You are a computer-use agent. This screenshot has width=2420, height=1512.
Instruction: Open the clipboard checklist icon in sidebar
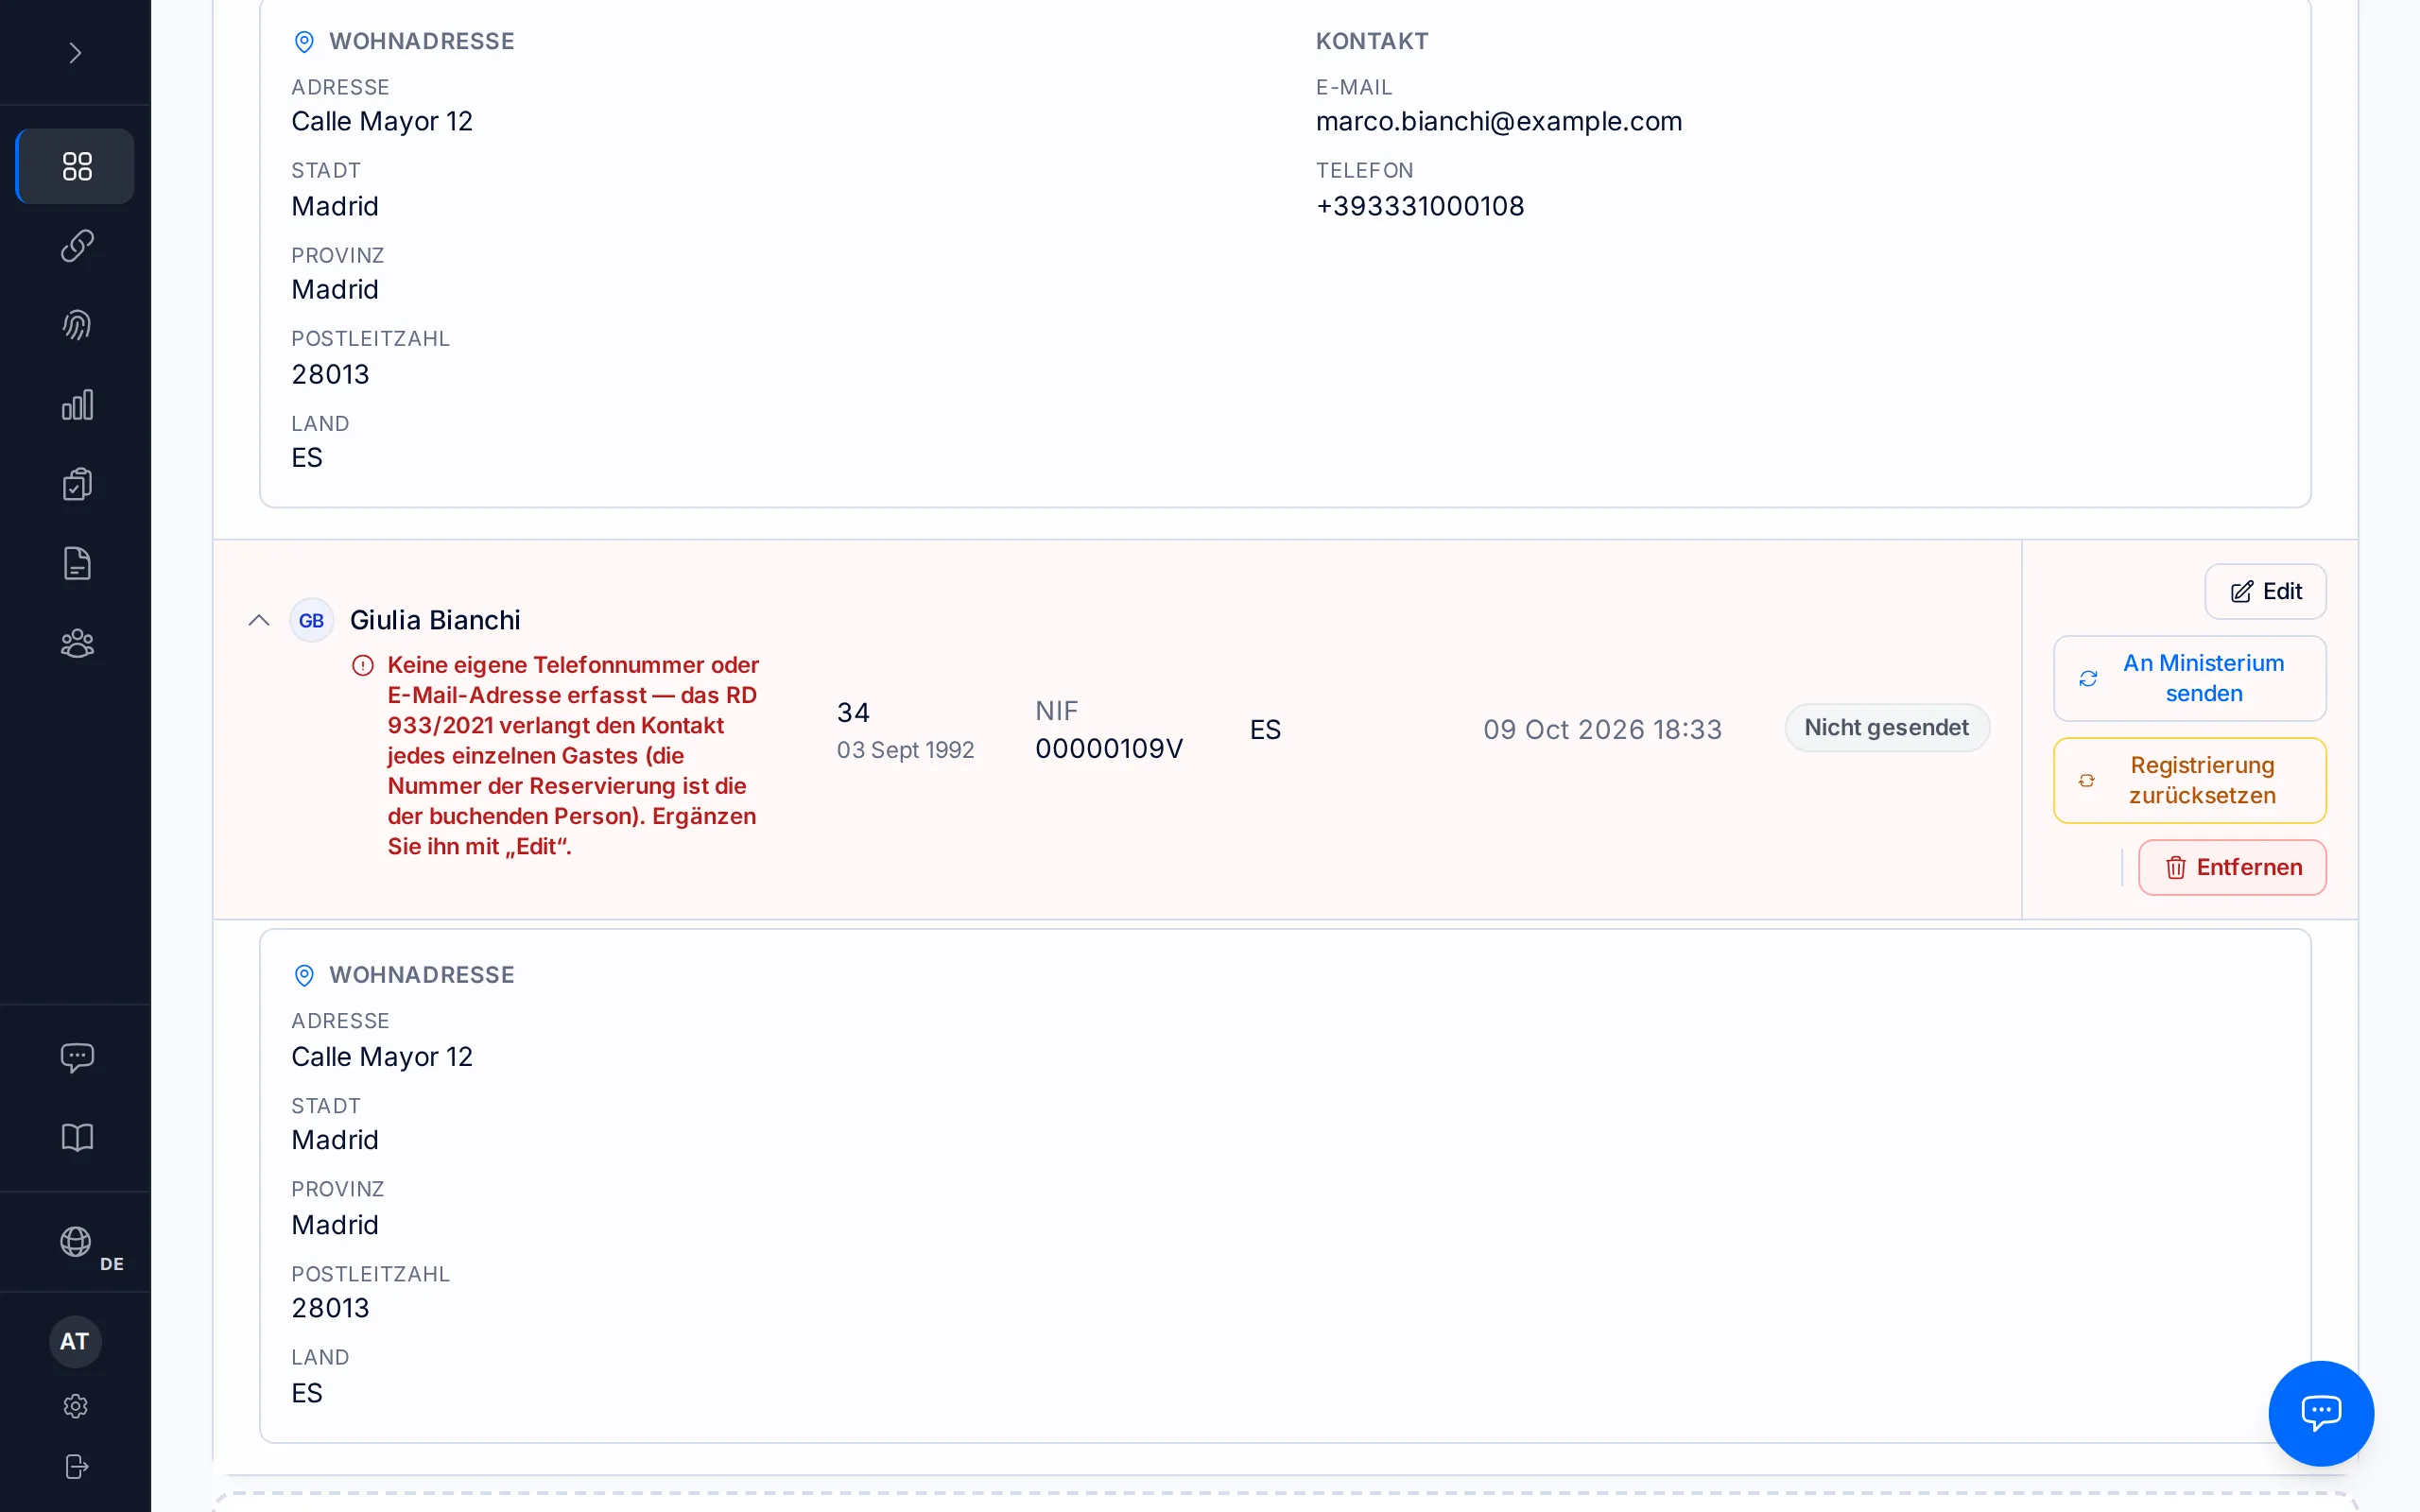point(76,484)
